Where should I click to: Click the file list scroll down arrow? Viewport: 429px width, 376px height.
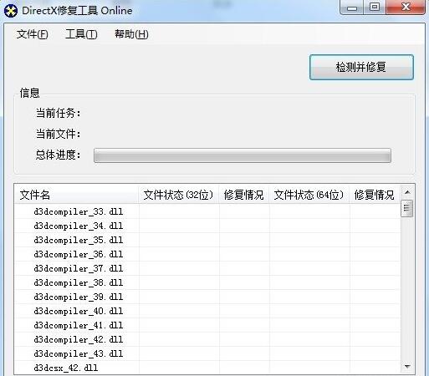pyautogui.click(x=407, y=367)
